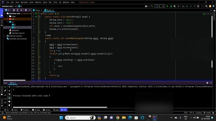The height and width of the screenshot is (121, 216).
Task: Commit changes with the green checkmark icon
Action: [x=191, y=6]
